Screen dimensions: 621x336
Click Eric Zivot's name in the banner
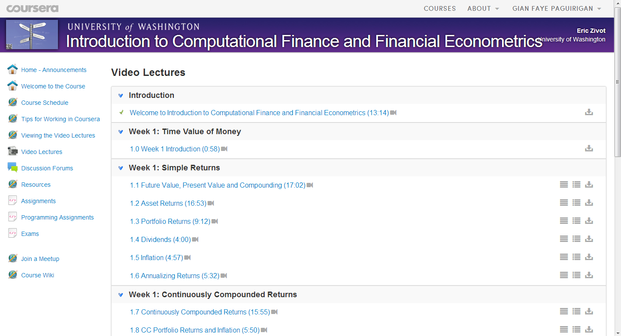(x=591, y=30)
